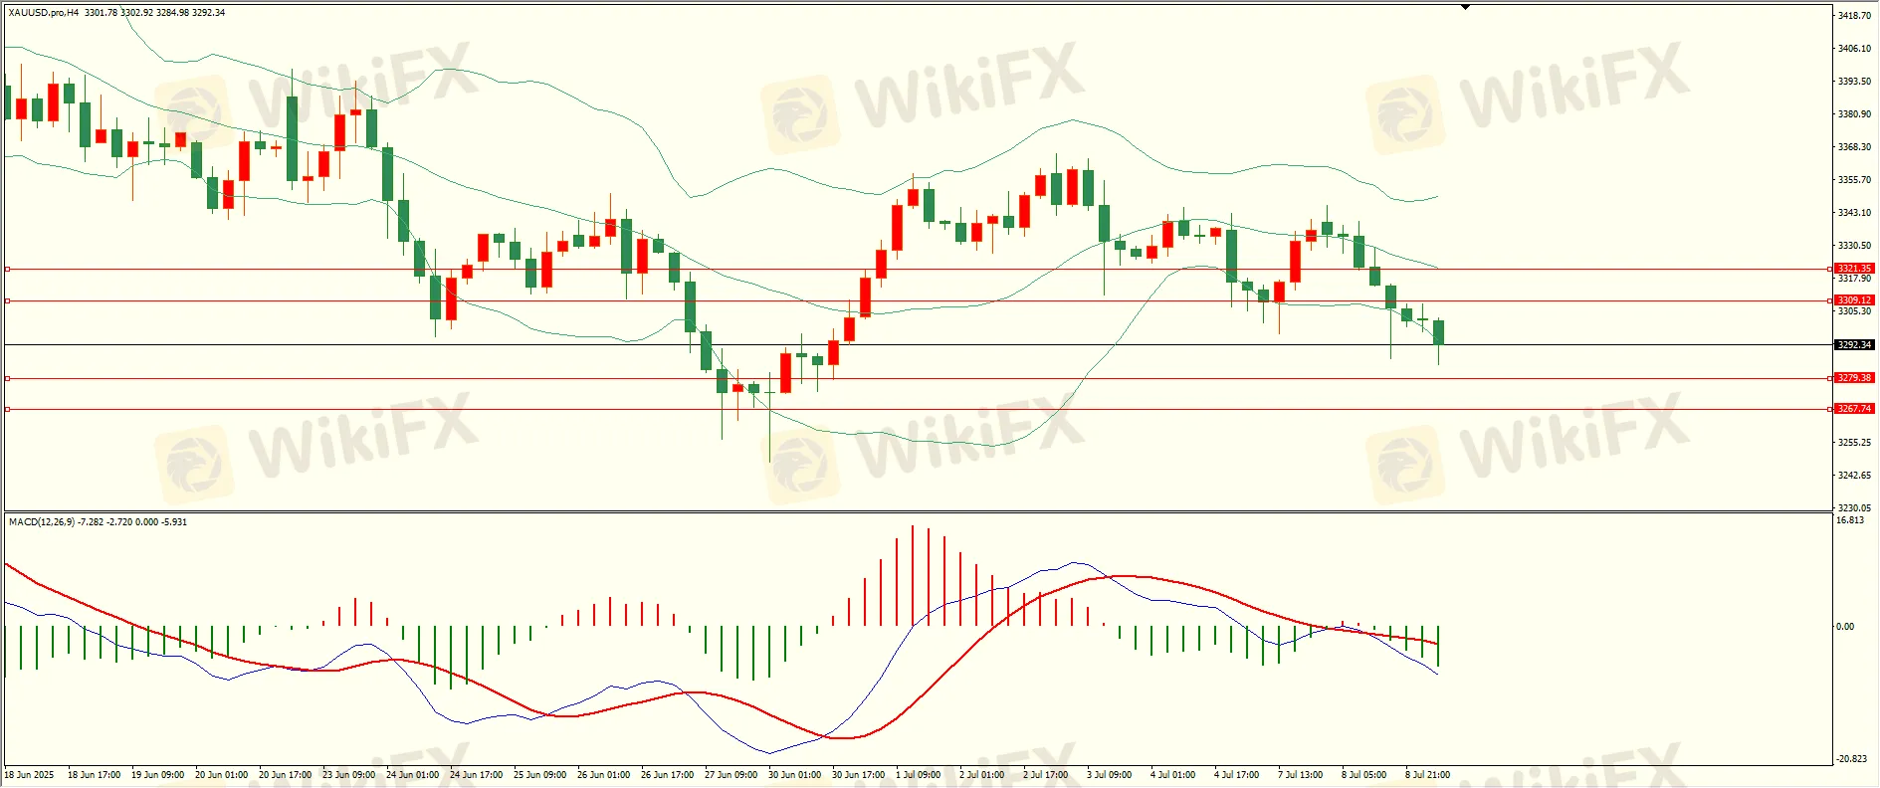Click the 3305.30 price scale value
The height and width of the screenshot is (788, 1880).
[x=1854, y=311]
